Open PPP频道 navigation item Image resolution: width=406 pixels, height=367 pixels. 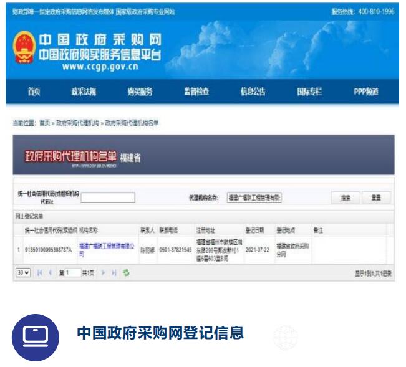(x=366, y=92)
